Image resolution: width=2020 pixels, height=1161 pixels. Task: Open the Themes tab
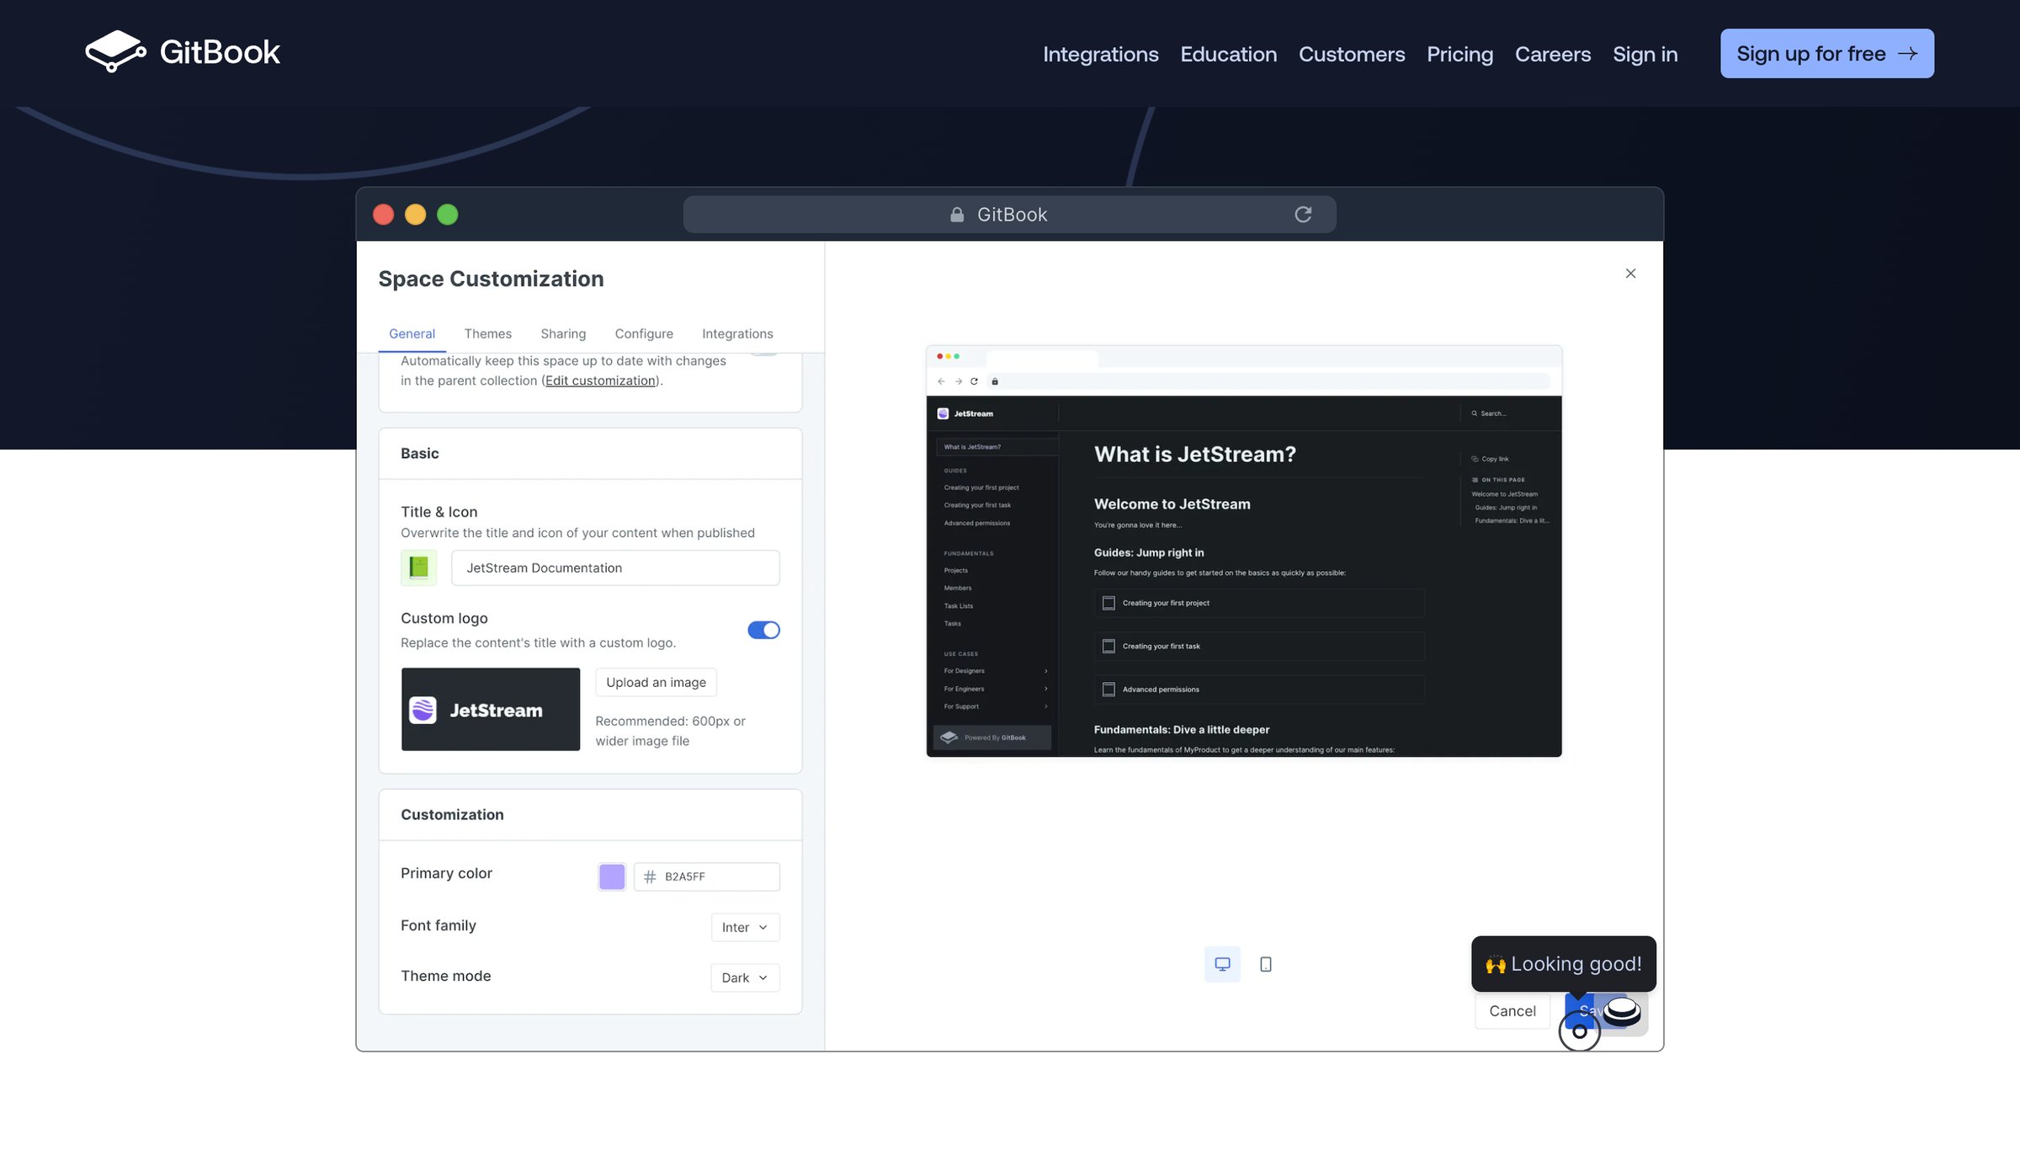pos(487,333)
